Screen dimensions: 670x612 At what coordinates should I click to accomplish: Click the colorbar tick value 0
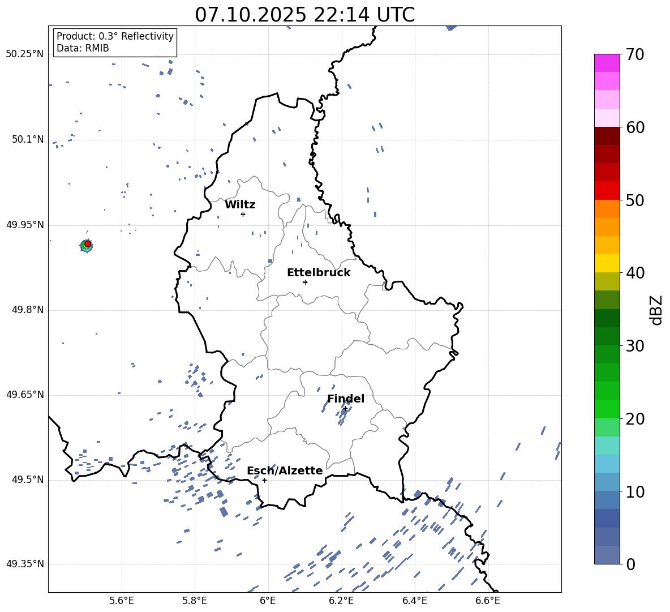pos(630,564)
